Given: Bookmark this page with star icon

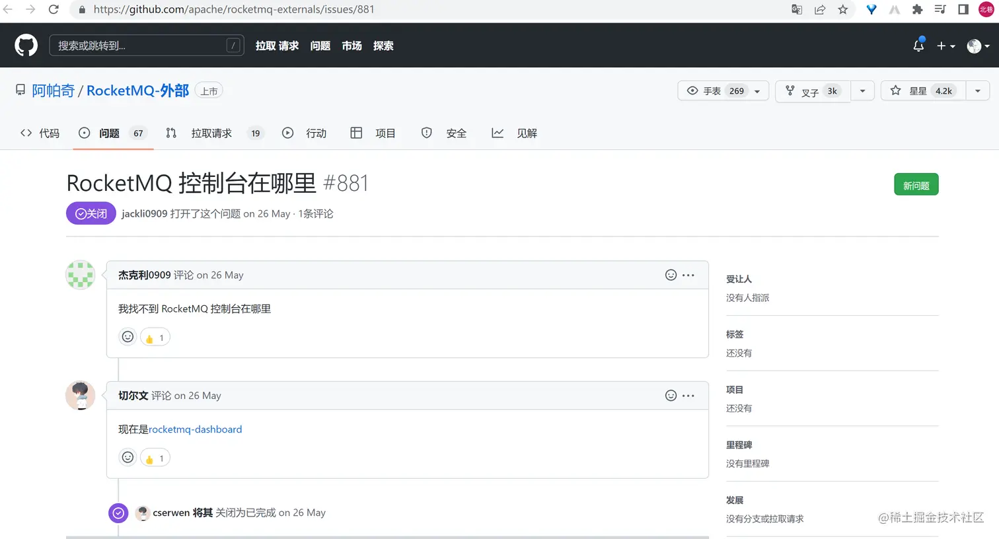Looking at the screenshot, I should coord(843,9).
